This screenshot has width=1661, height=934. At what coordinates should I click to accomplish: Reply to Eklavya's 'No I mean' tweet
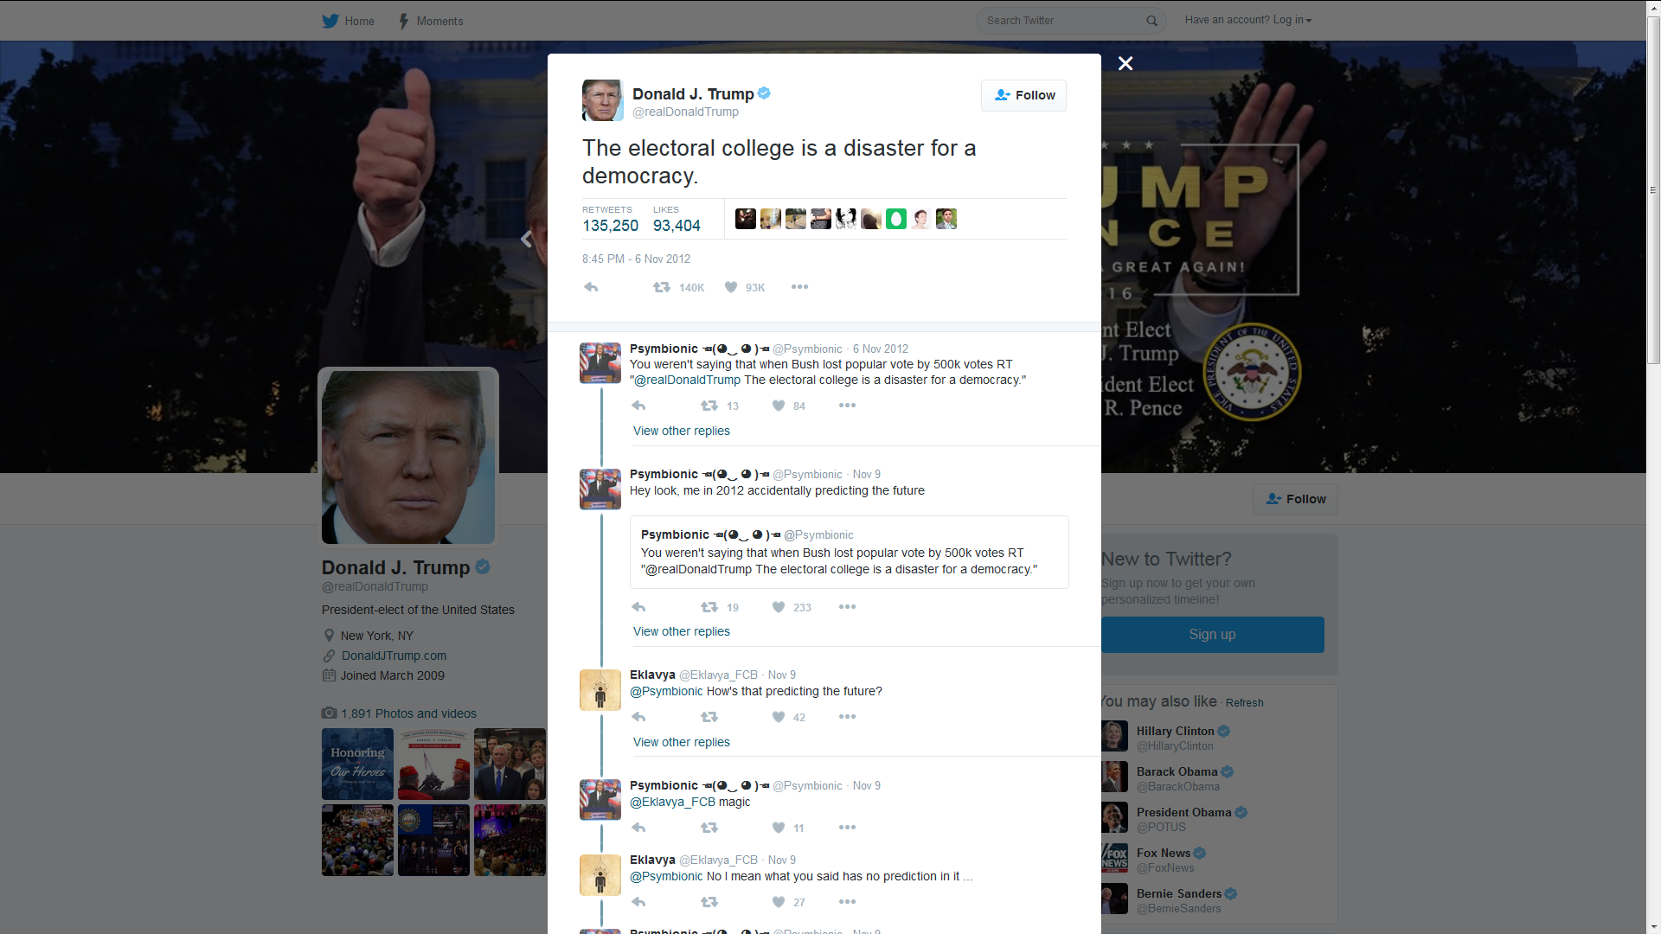[638, 902]
